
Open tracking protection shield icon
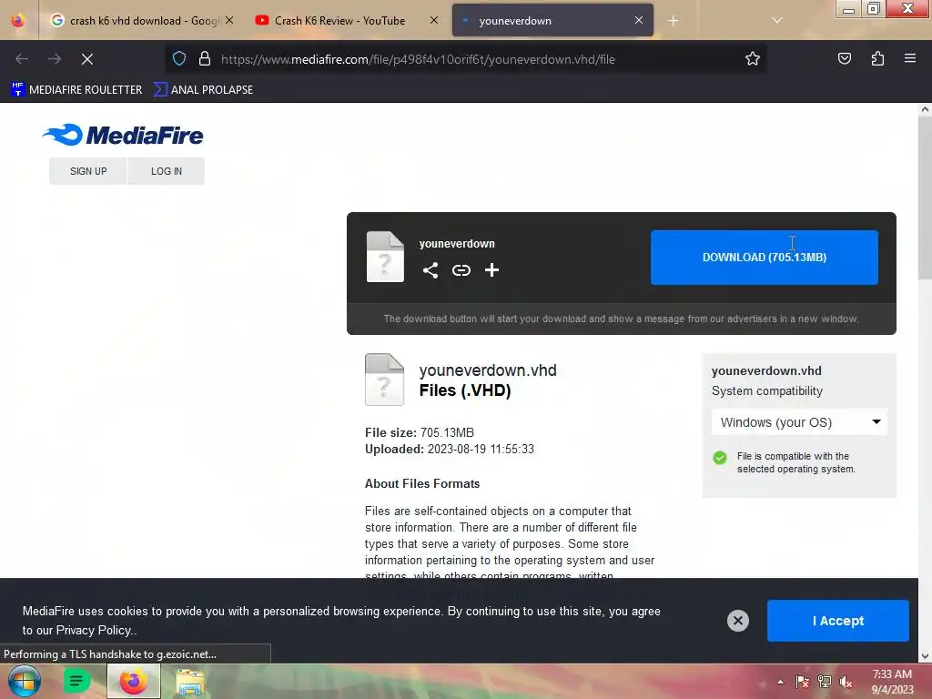179,59
